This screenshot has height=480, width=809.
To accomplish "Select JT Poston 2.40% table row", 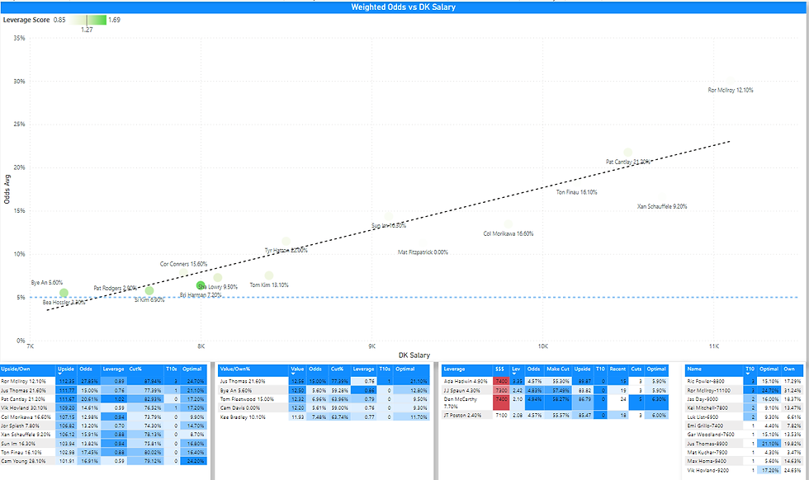I will [x=555, y=415].
